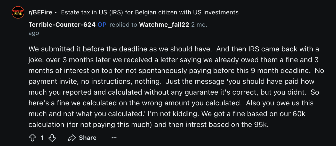View Terrible-Counter-624's profile
Viewport: 336px width, 146px height.
[x=62, y=25]
